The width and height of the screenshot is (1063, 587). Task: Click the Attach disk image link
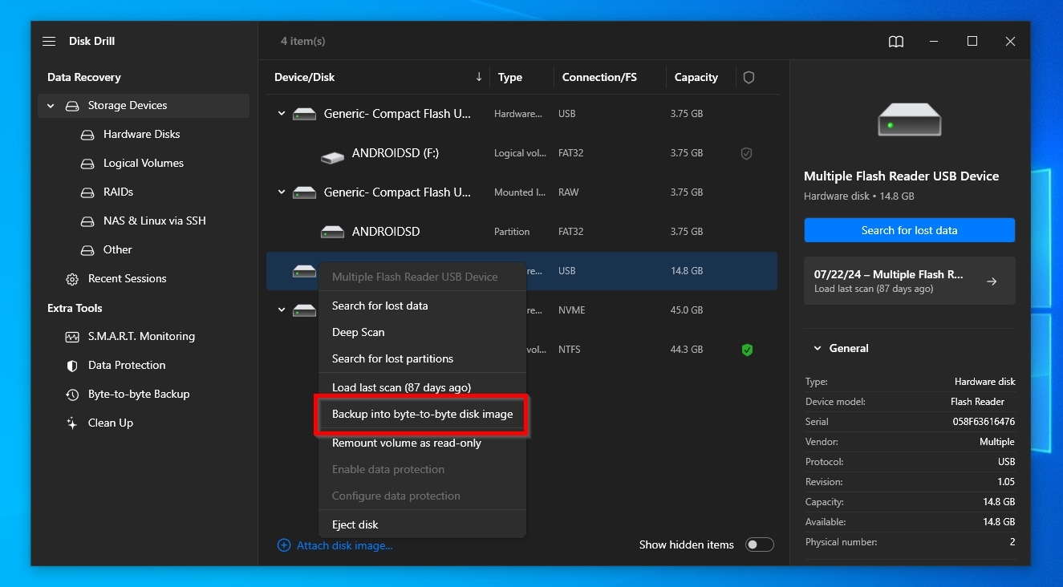[344, 546]
